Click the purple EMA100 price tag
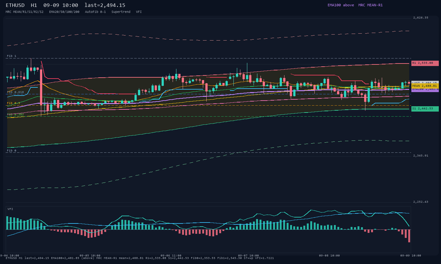Screen dimensions: 441x264 (x=425, y=90)
